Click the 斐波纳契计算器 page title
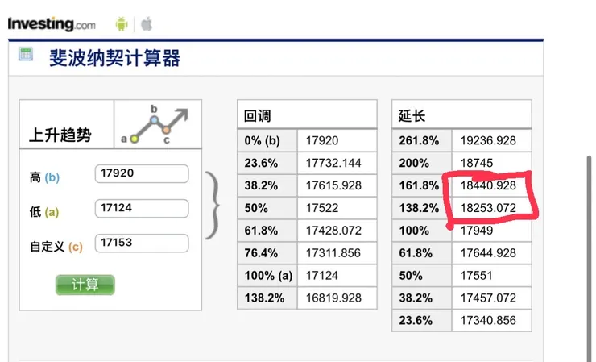The width and height of the screenshot is (596, 362). [115, 58]
